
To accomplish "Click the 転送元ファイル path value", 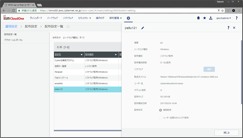I will tap(189, 77).
